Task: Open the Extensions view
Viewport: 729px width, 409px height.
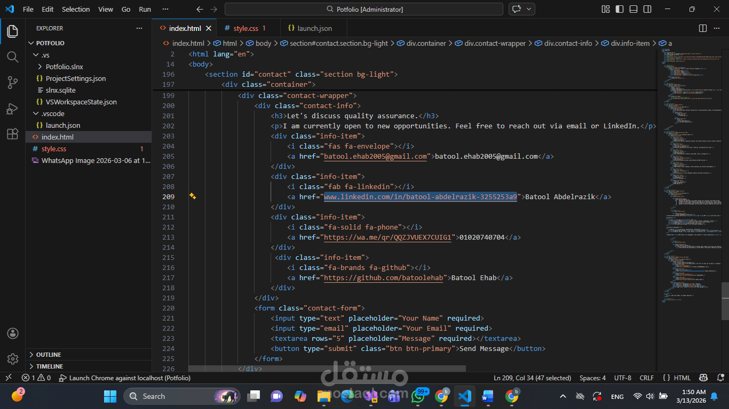Action: pos(13,134)
